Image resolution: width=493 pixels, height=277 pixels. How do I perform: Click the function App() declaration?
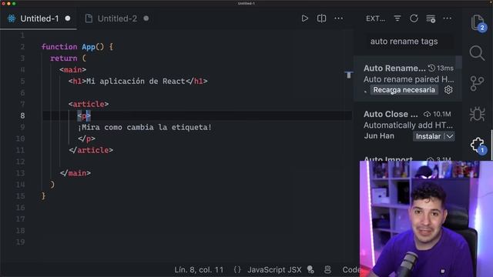click(x=77, y=47)
